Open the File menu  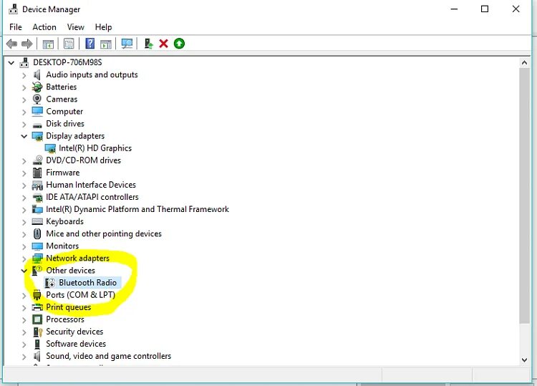(16, 27)
